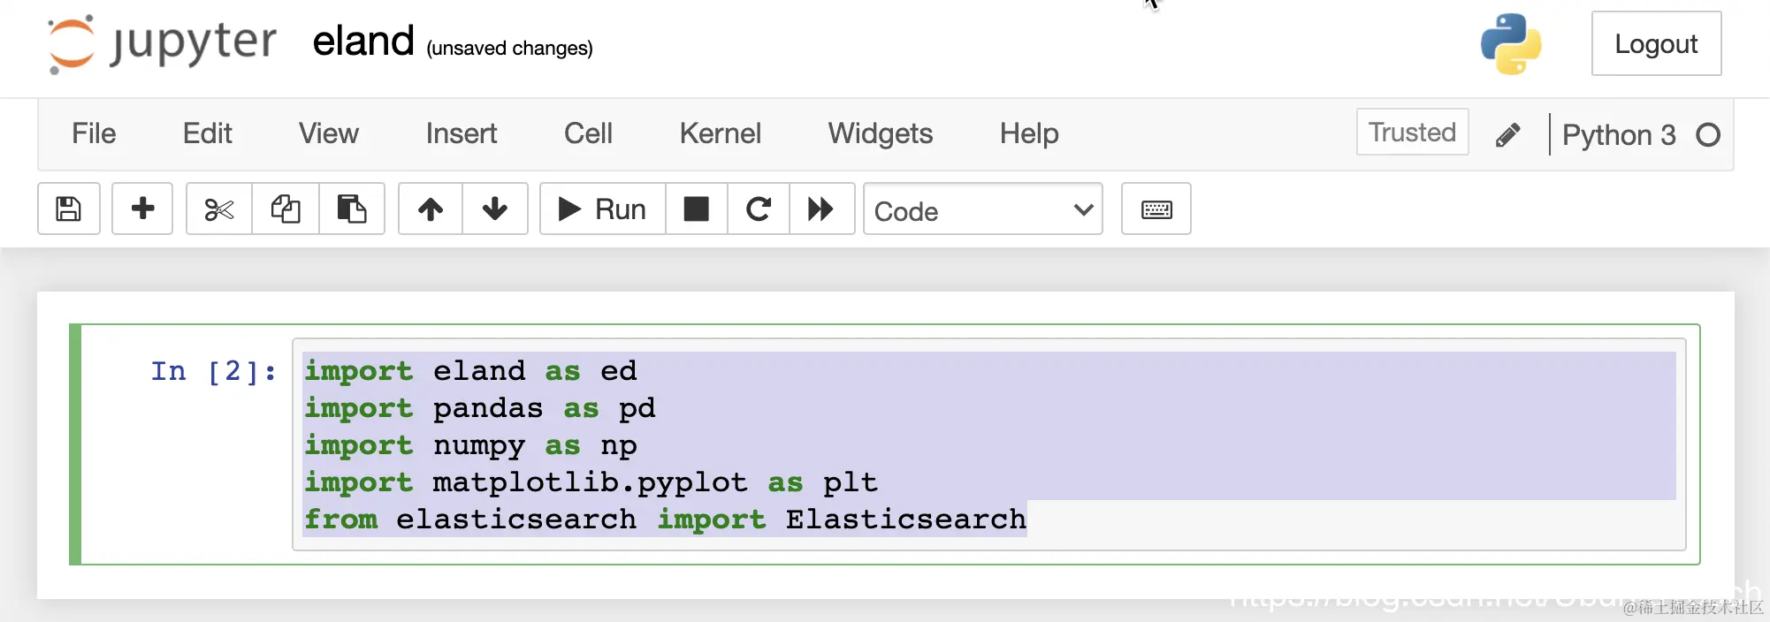Insert a cell below with plus icon
Screen dimensions: 1770x622
142,209
